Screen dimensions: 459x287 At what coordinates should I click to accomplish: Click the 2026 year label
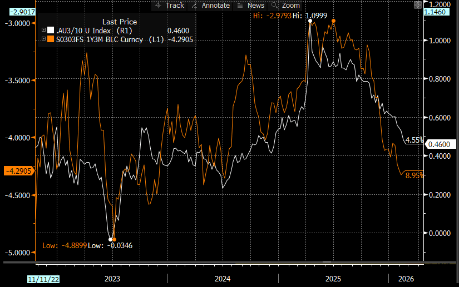tap(406, 279)
